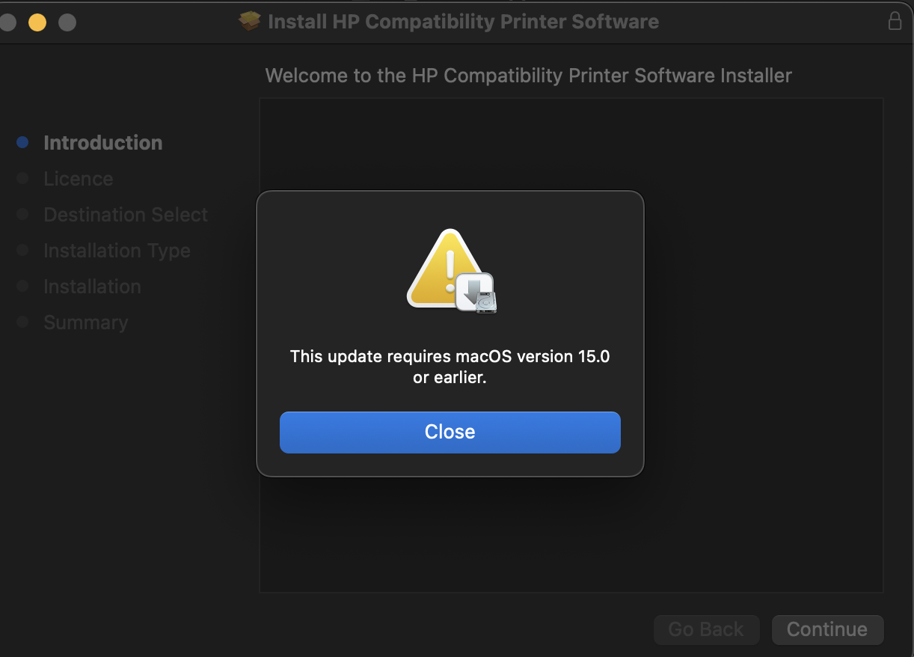Viewport: 914px width, 657px height.
Task: Select the Destination Select step
Action: click(x=126, y=215)
